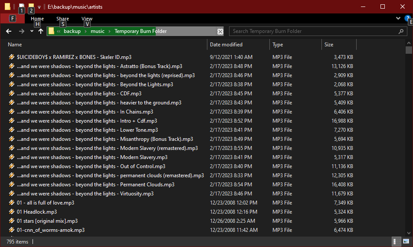Click date 9/12/2021 1:40 AM

[x=231, y=57]
